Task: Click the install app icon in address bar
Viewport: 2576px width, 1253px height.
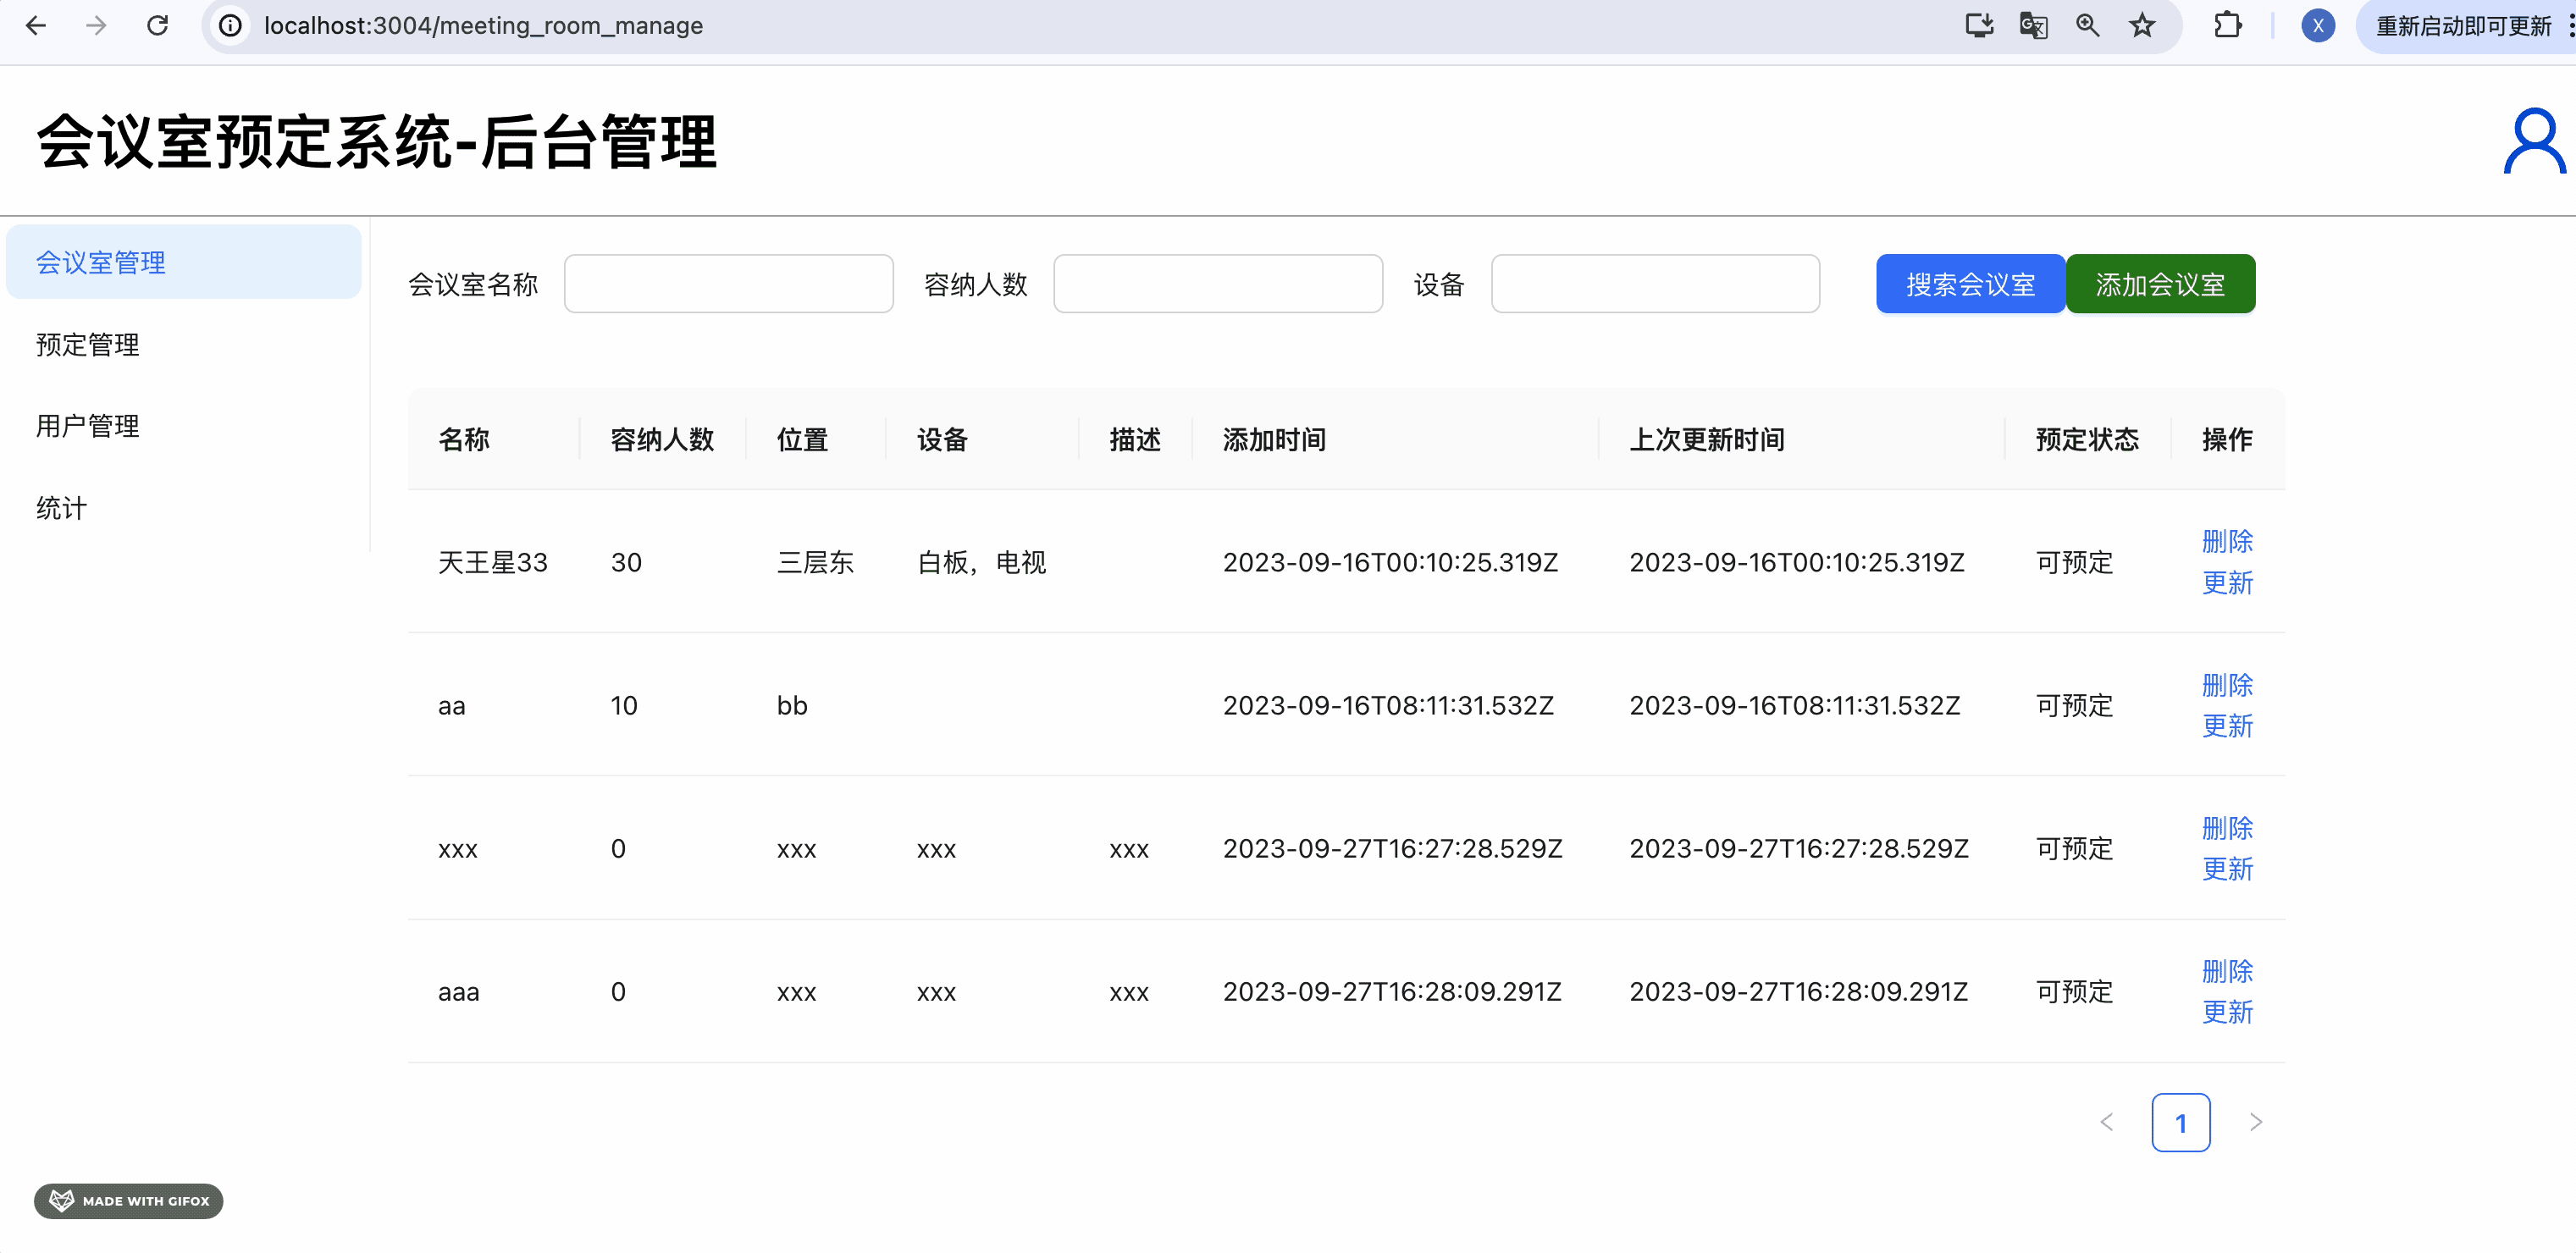Action: point(1979,26)
